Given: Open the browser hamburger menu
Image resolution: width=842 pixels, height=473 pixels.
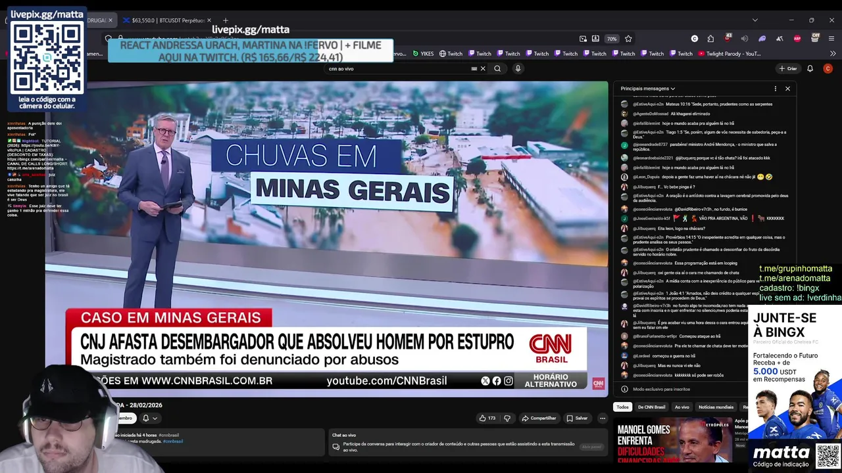Looking at the screenshot, I should point(832,39).
